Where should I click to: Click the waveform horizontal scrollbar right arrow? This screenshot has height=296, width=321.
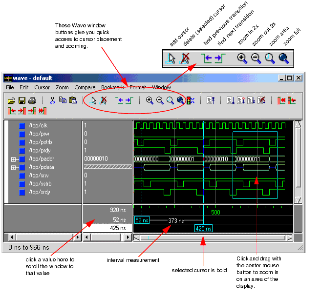pos(289,237)
